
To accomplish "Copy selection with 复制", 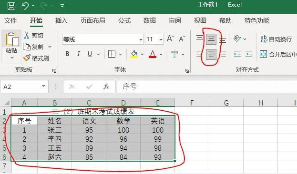I will (33, 47).
